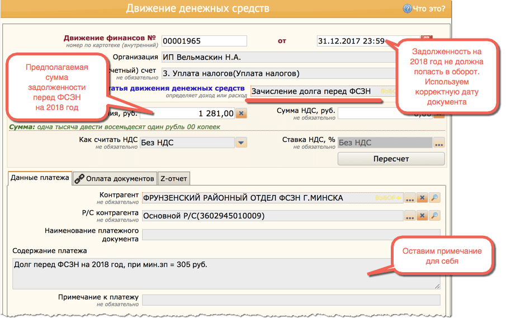The height and width of the screenshot is (318, 506).
Task: Open the 'Как считать НДС' combo box
Action: pyautogui.click(x=187, y=143)
